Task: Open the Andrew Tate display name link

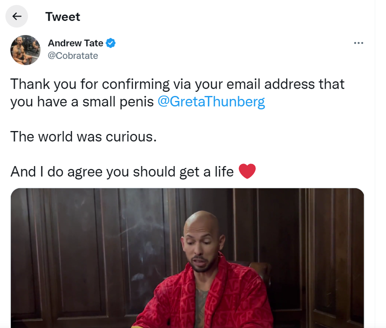Action: coord(75,43)
